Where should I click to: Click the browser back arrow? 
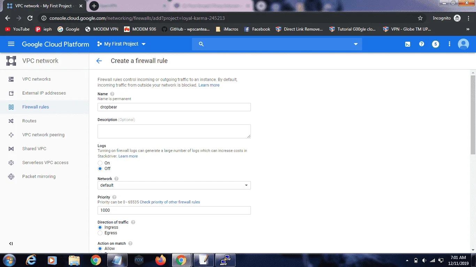(x=8, y=18)
